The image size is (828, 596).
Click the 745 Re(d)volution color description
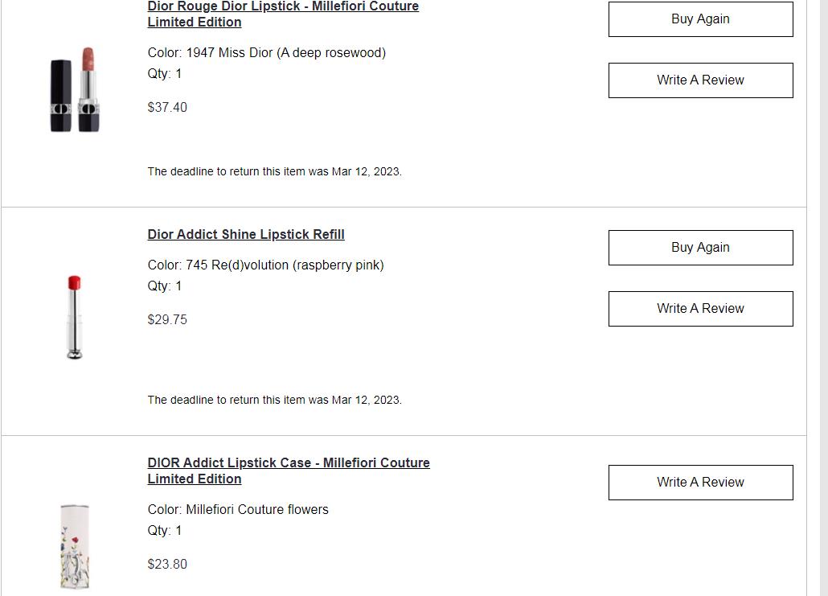click(265, 265)
